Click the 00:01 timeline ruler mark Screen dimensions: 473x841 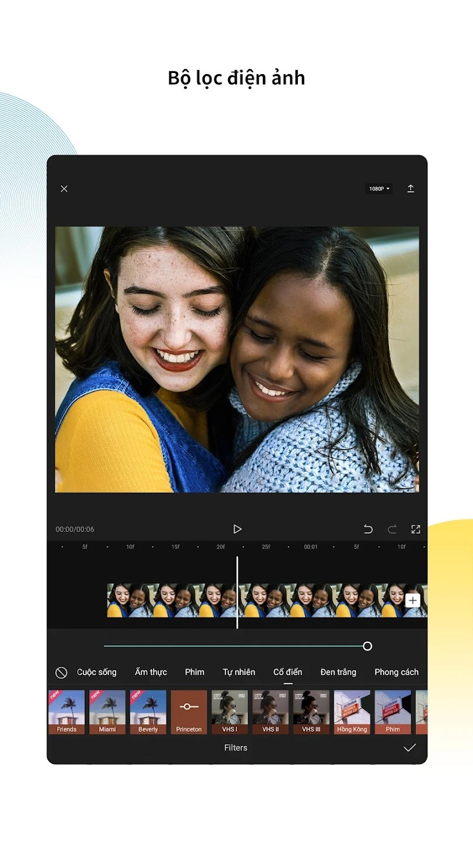coord(311,547)
